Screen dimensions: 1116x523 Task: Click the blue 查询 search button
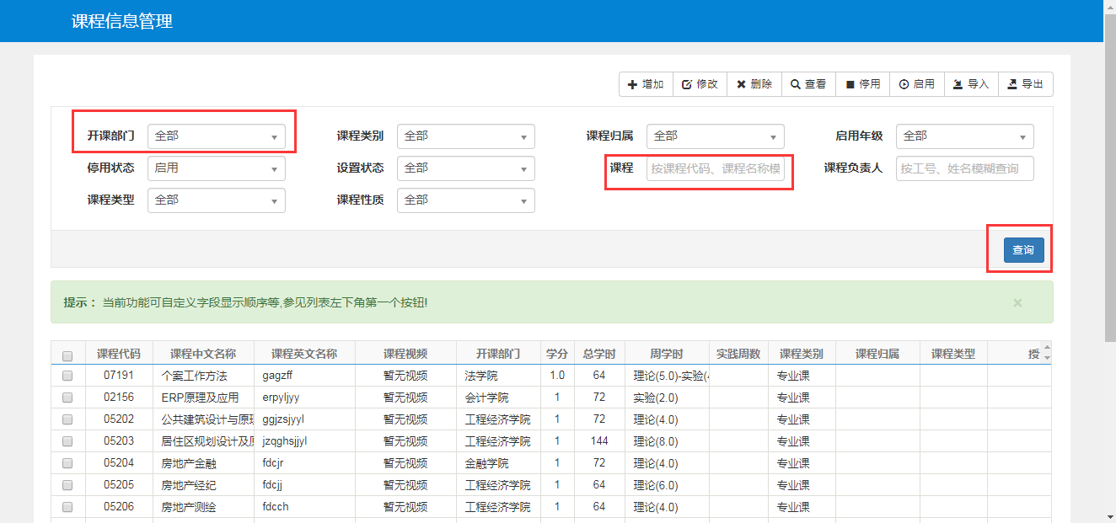click(x=1023, y=250)
